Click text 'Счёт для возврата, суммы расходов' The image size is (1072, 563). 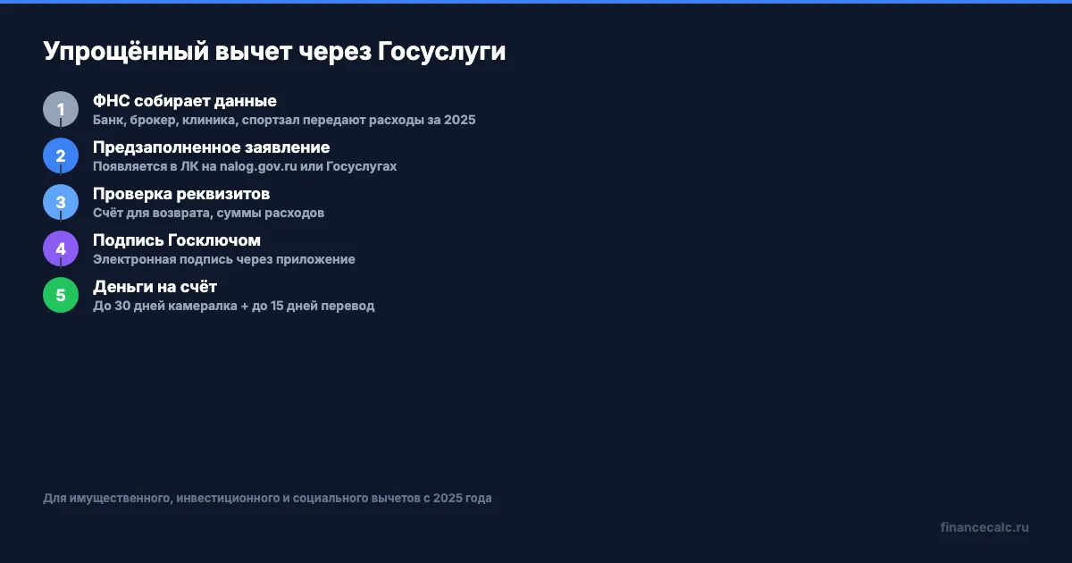[x=208, y=213]
